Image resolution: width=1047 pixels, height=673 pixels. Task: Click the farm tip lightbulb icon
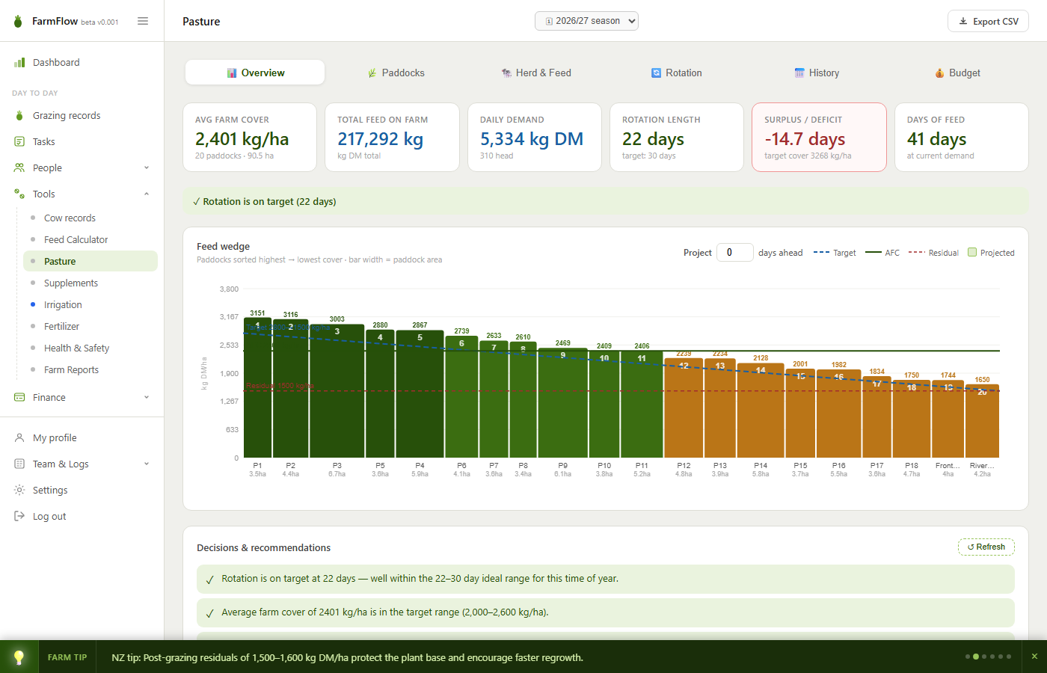[x=19, y=657]
